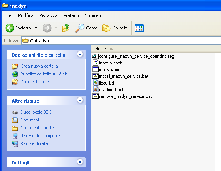Viewport: 221px width, 171px height.
Task: Open the Visualizza menu
Action: pyautogui.click(x=48, y=15)
